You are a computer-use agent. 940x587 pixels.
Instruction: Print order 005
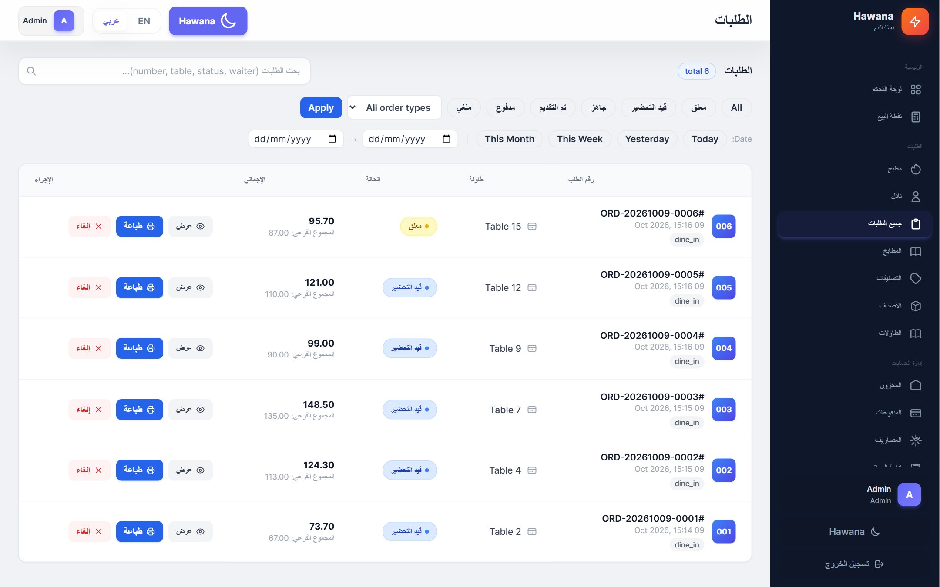(x=140, y=287)
